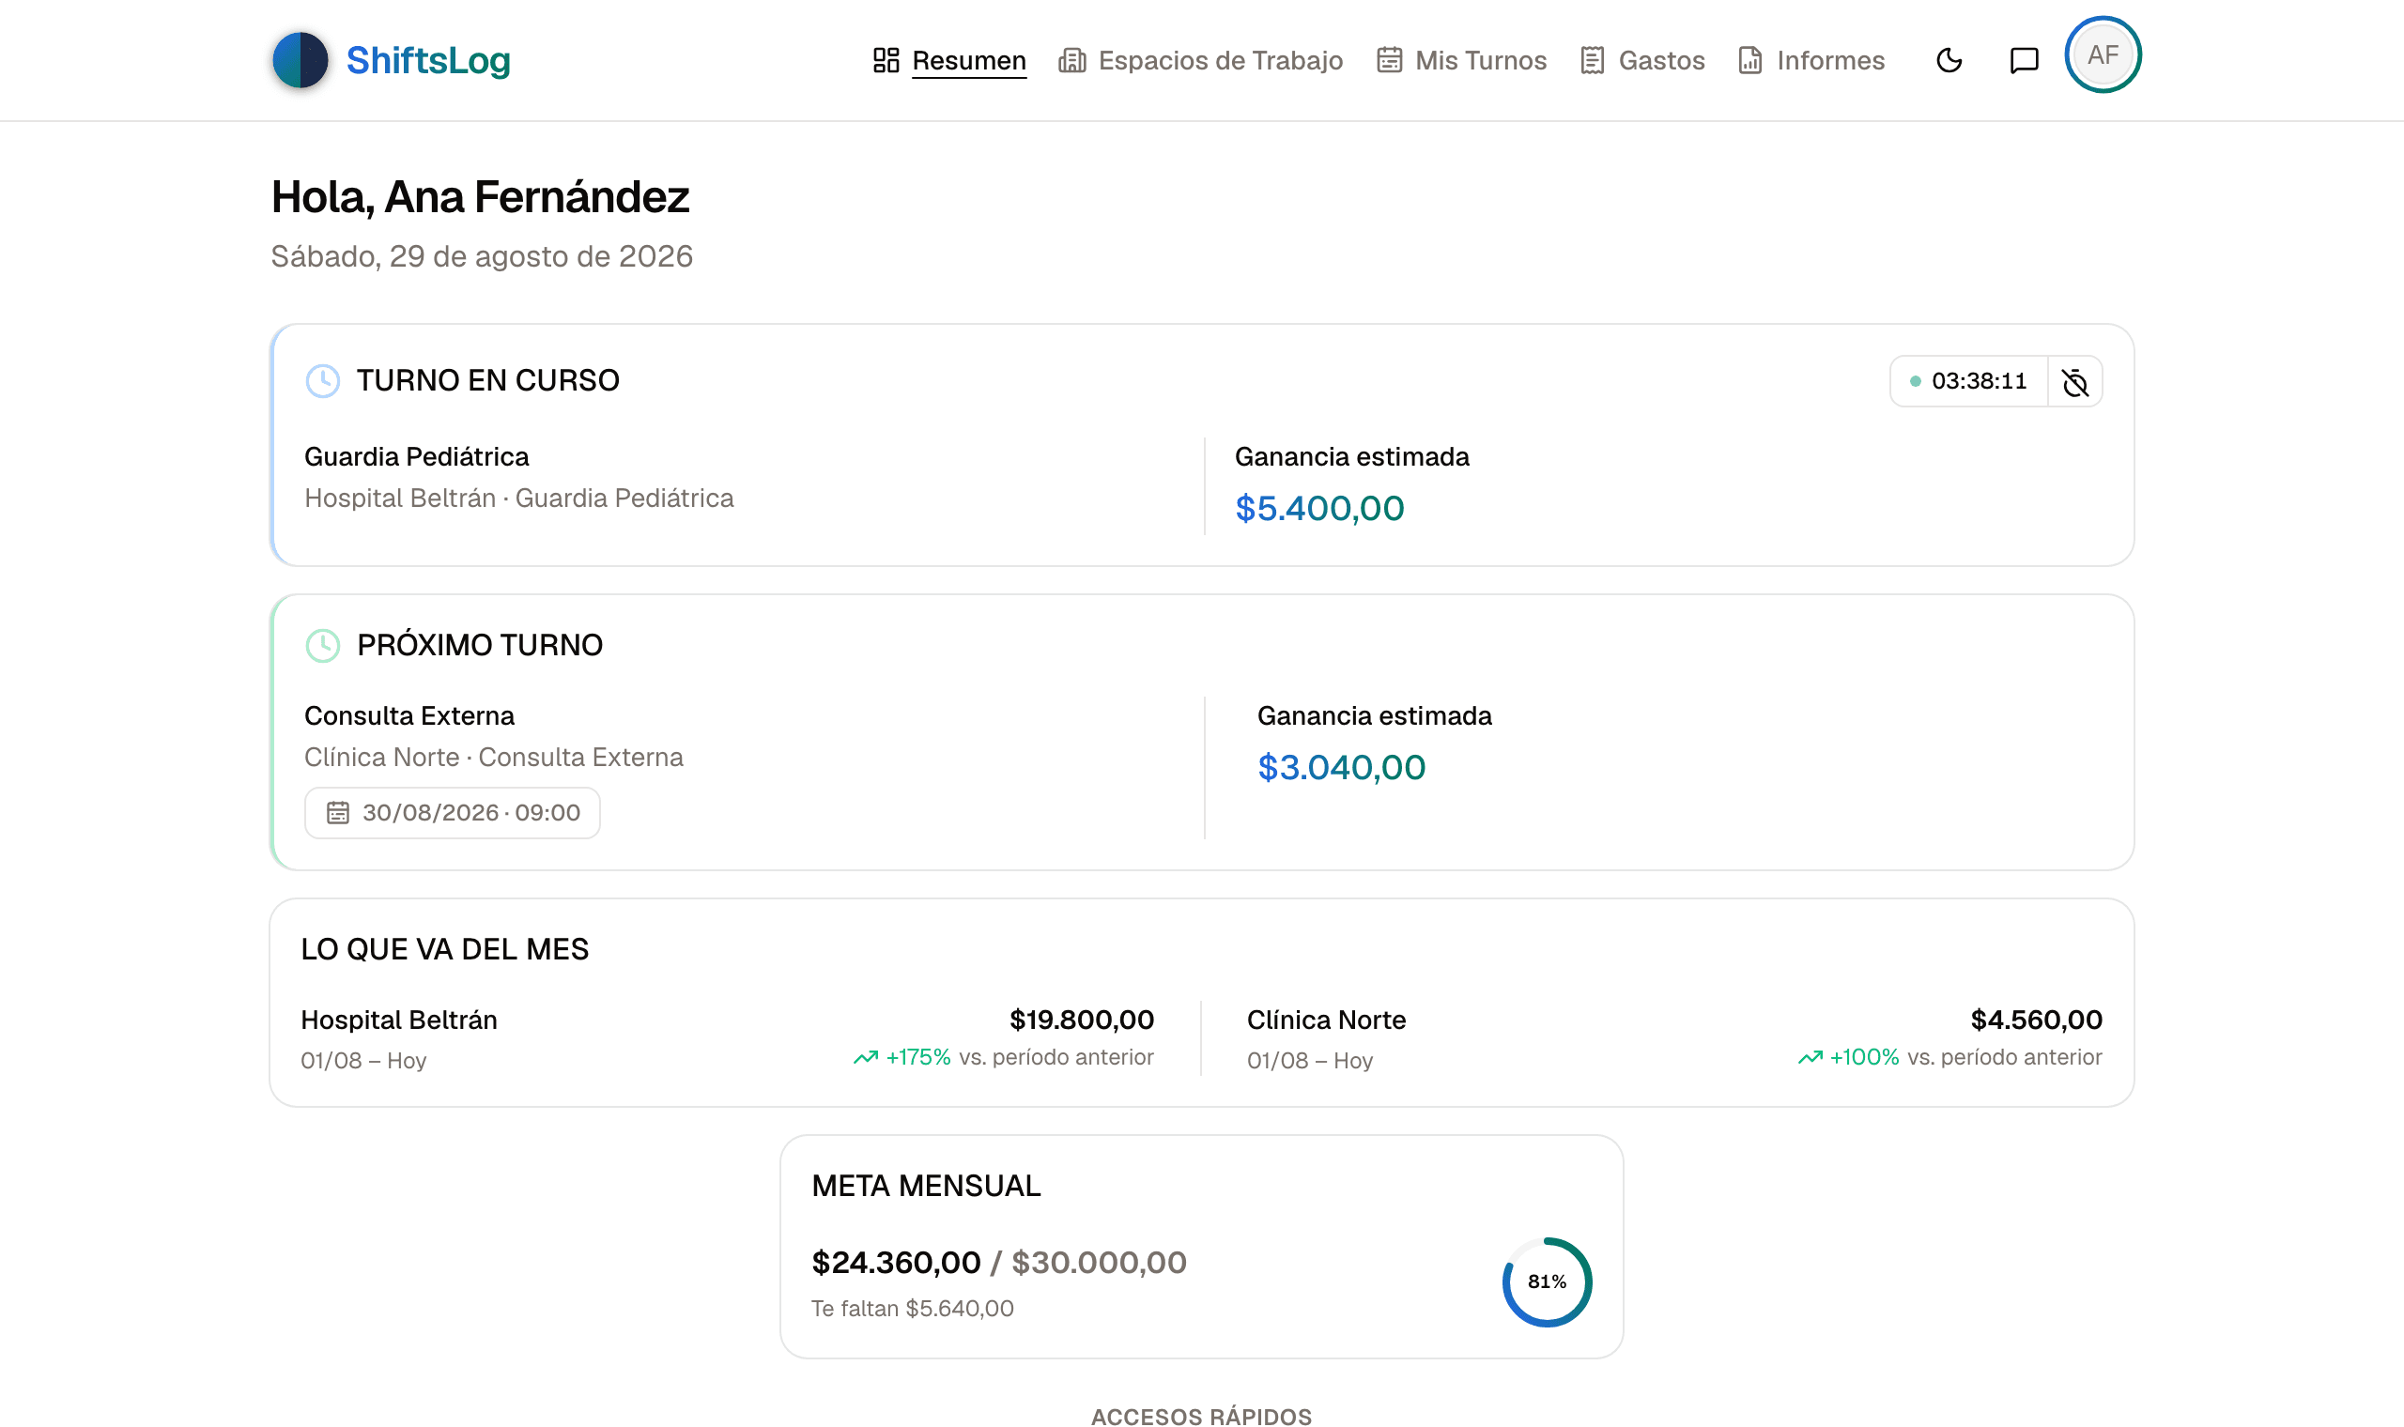Open the Gastos page
Image resolution: width=2404 pixels, height=1427 pixels.
[1642, 61]
